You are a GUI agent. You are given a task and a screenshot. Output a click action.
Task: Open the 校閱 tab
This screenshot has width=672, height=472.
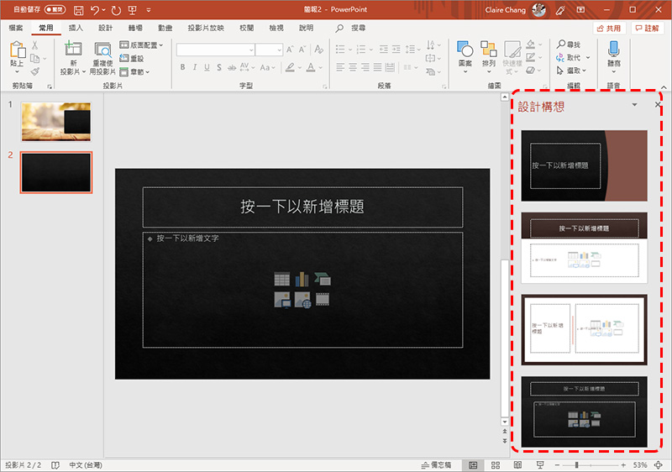point(246,28)
